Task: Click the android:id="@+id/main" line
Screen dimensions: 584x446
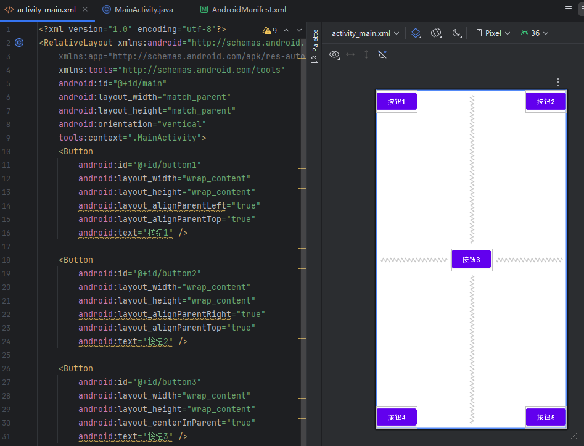Action: (x=112, y=83)
